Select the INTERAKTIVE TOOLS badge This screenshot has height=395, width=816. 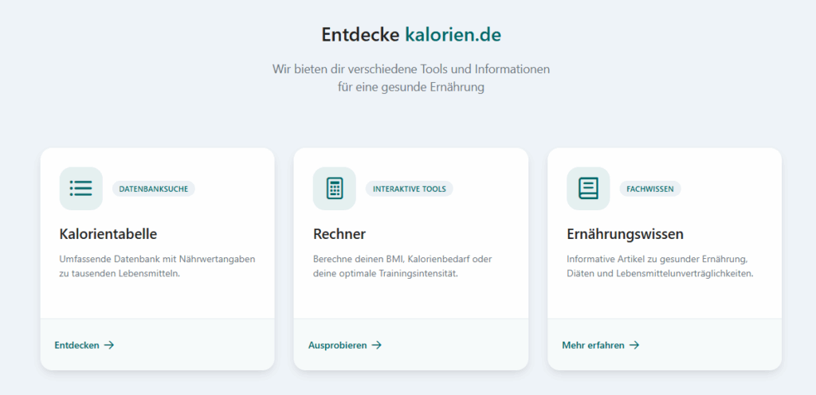coord(409,189)
